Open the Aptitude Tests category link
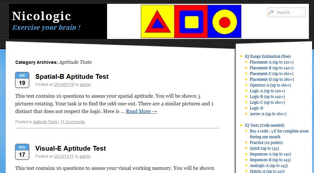 [x=45, y=122]
